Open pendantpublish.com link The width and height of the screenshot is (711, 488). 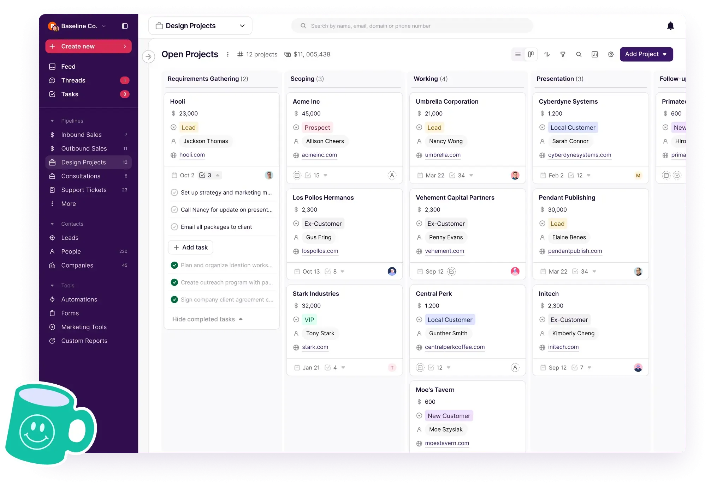pyautogui.click(x=575, y=251)
